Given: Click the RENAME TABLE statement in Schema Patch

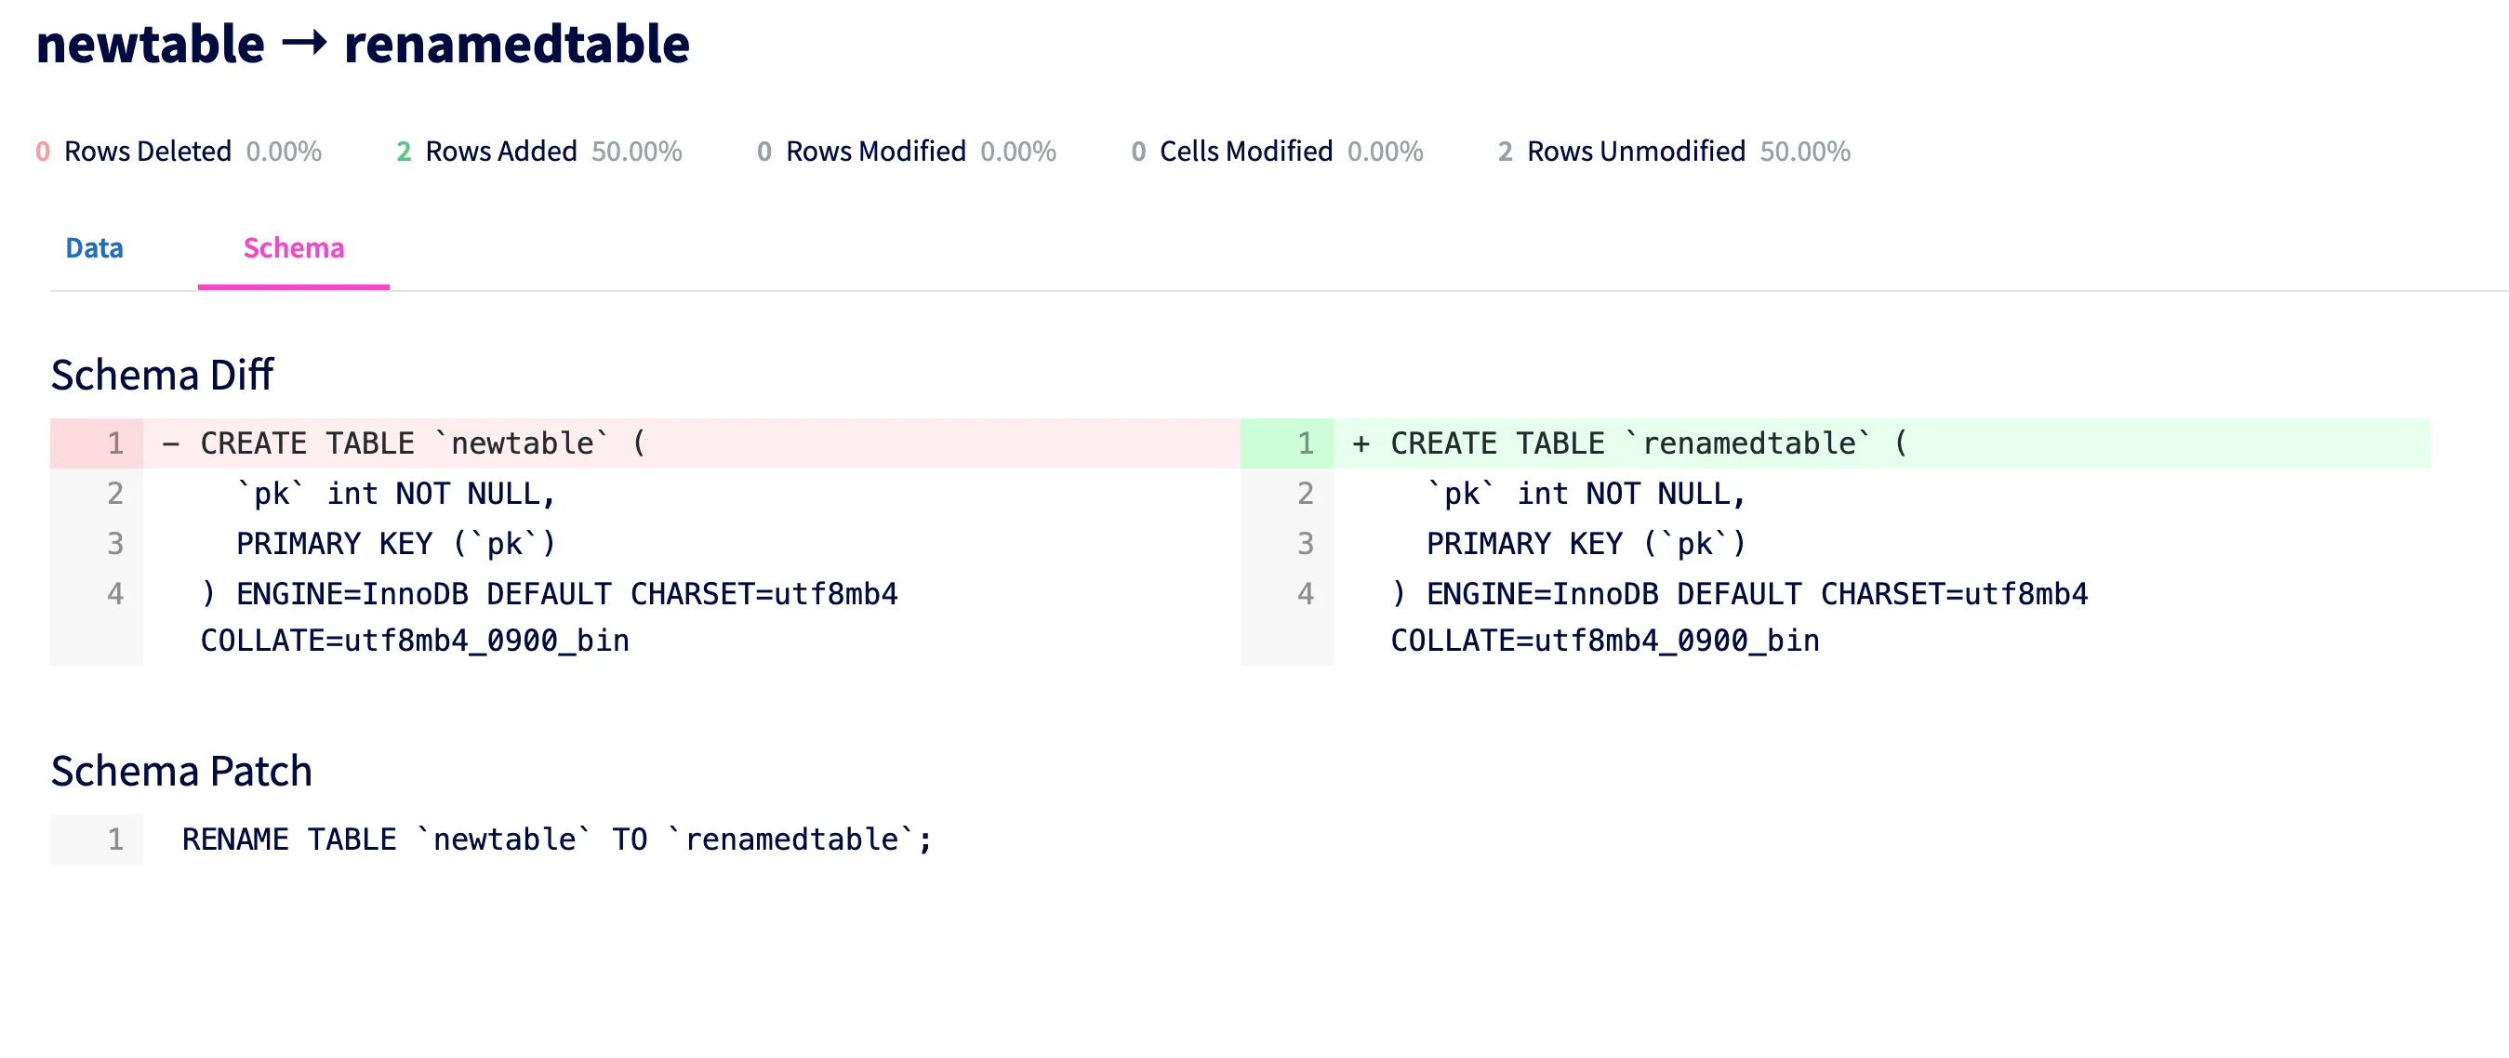Looking at the screenshot, I should [x=556, y=839].
